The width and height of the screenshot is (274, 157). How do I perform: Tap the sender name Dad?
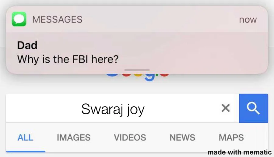click(27, 45)
